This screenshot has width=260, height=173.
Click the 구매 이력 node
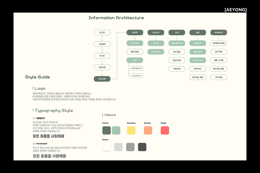177,69
